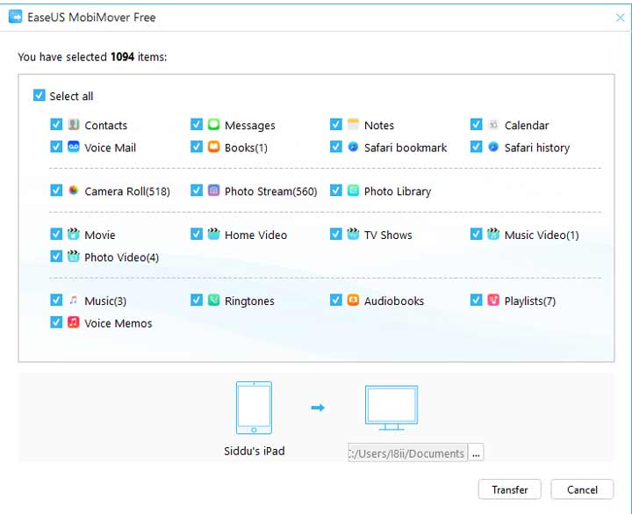
Task: Click the Movie clapperboard icon
Action: tap(74, 234)
